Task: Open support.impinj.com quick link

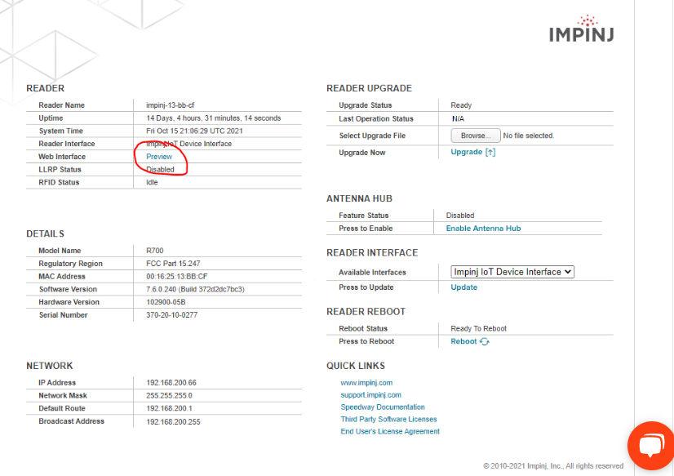Action: 370,394
